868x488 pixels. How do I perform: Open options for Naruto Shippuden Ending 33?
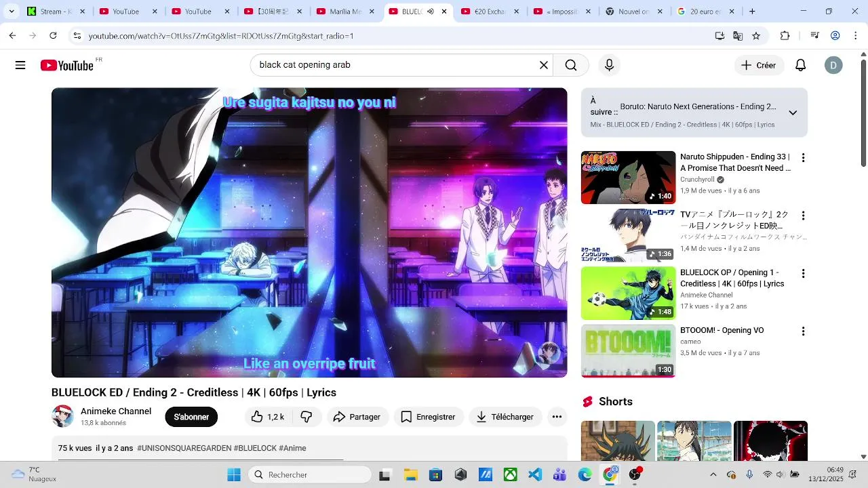coord(803,158)
